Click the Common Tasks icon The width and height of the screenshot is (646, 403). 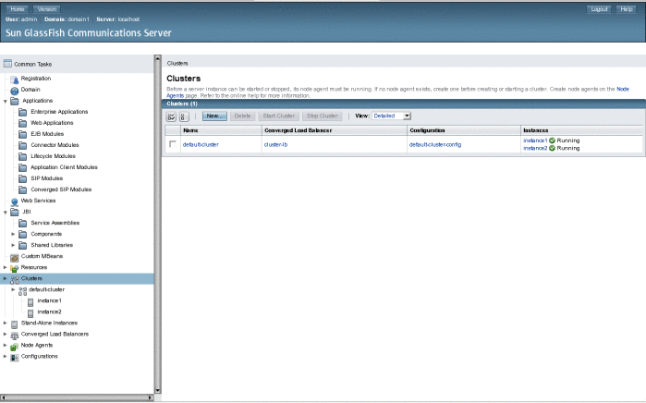(7, 64)
